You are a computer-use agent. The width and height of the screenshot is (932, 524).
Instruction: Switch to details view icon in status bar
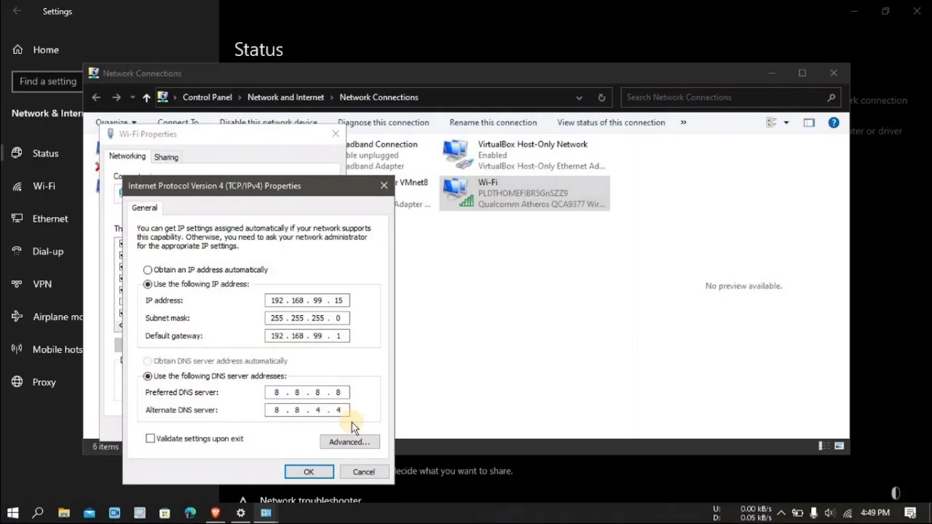pyautogui.click(x=824, y=446)
